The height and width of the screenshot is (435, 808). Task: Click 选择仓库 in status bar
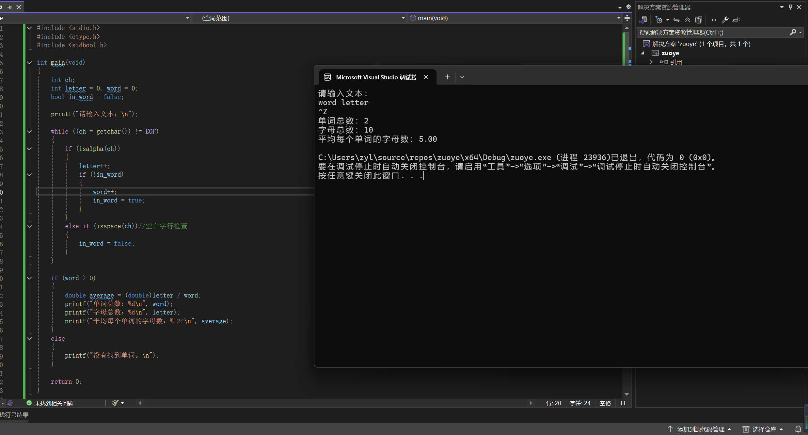764,429
